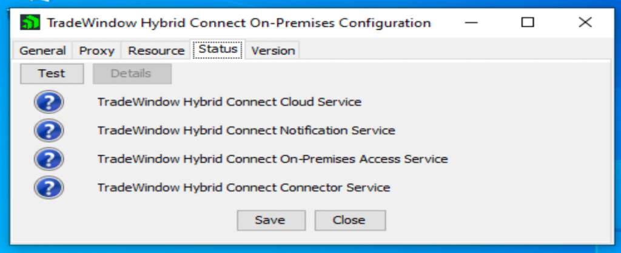Click the On-Premises Access Service status icon
This screenshot has width=621, height=253.
[x=49, y=159]
